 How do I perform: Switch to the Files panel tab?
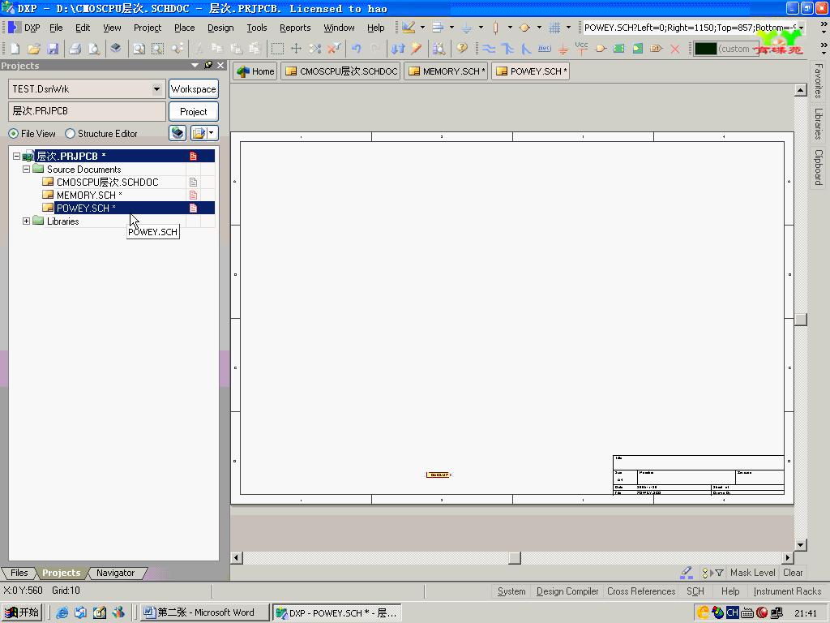(x=19, y=573)
